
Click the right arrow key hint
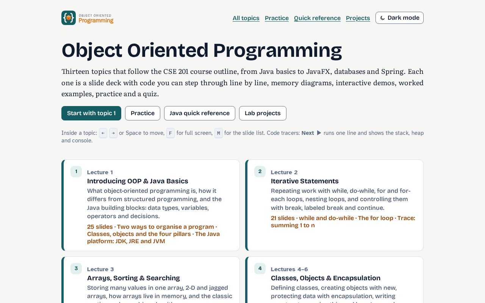(x=113, y=133)
